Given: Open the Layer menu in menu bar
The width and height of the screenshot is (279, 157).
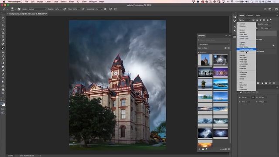Looking at the screenshot, I should (x=48, y=2).
